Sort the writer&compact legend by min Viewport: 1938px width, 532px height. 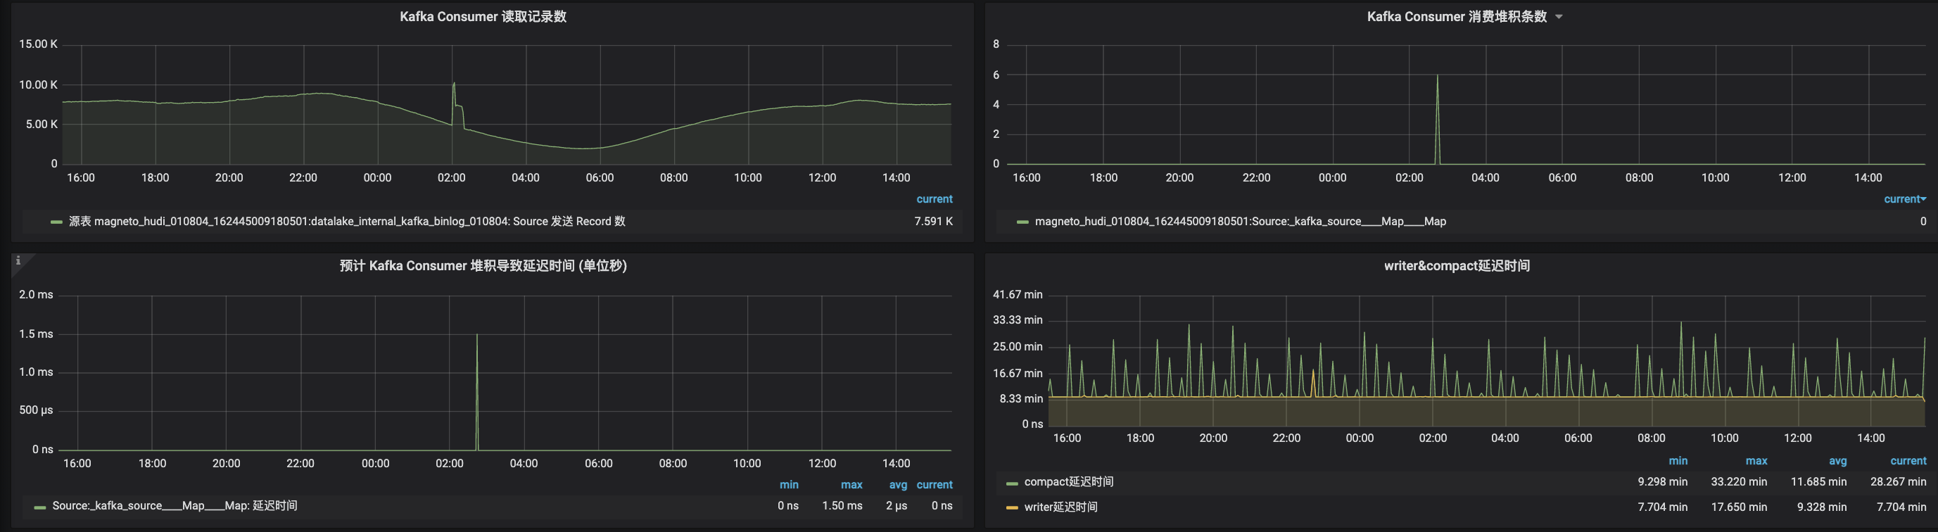point(1678,460)
